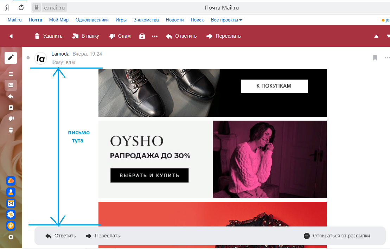The width and height of the screenshot is (390, 249).
Task: Open the Игры section
Action: [x=121, y=20]
